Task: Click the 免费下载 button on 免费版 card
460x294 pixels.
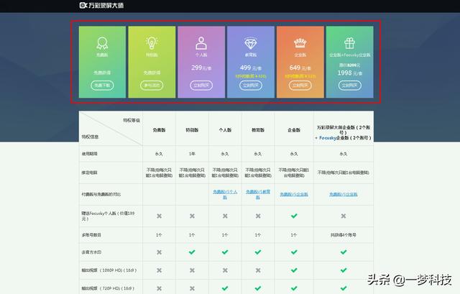Action: (102, 86)
